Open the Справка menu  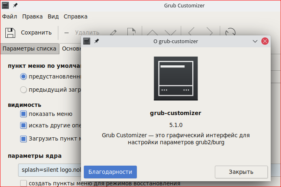coord(76,16)
